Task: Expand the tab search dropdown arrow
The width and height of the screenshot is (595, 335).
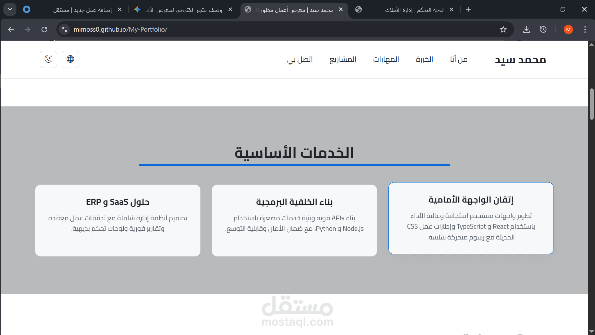Action: tap(10, 9)
